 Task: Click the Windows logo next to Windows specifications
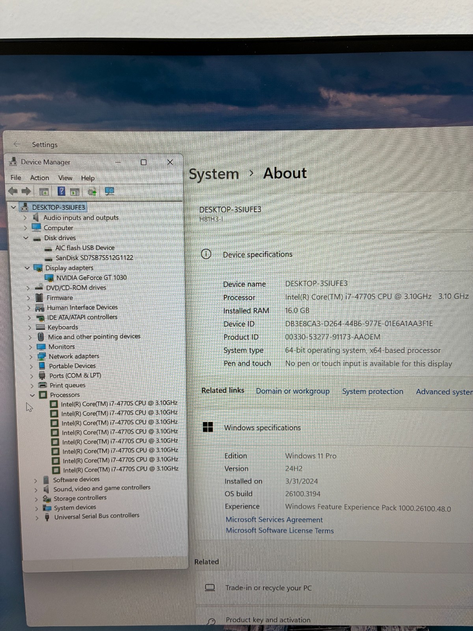[x=208, y=427]
